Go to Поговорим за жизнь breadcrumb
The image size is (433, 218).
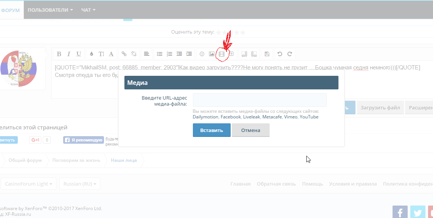[76, 160]
